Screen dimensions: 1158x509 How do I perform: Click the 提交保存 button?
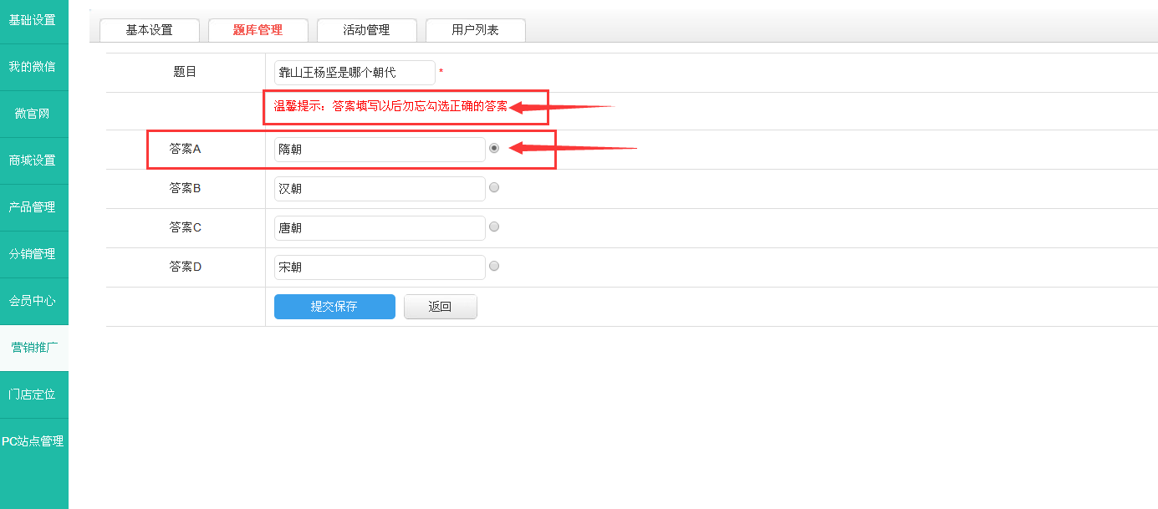[334, 307]
